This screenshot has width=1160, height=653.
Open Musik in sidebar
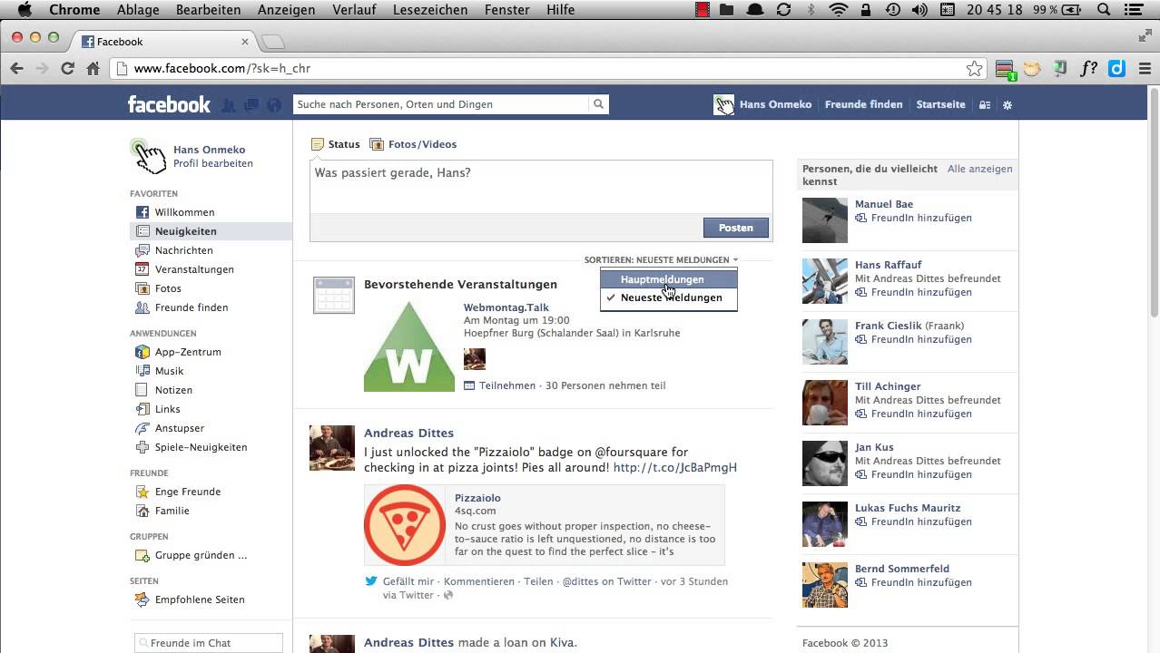coord(169,371)
